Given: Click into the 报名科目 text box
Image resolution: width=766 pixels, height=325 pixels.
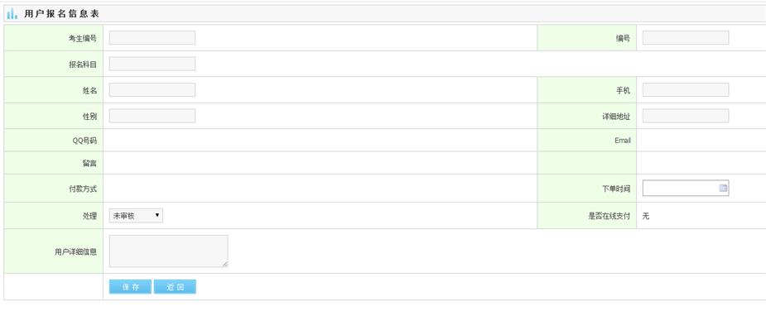Looking at the screenshot, I should [x=152, y=64].
